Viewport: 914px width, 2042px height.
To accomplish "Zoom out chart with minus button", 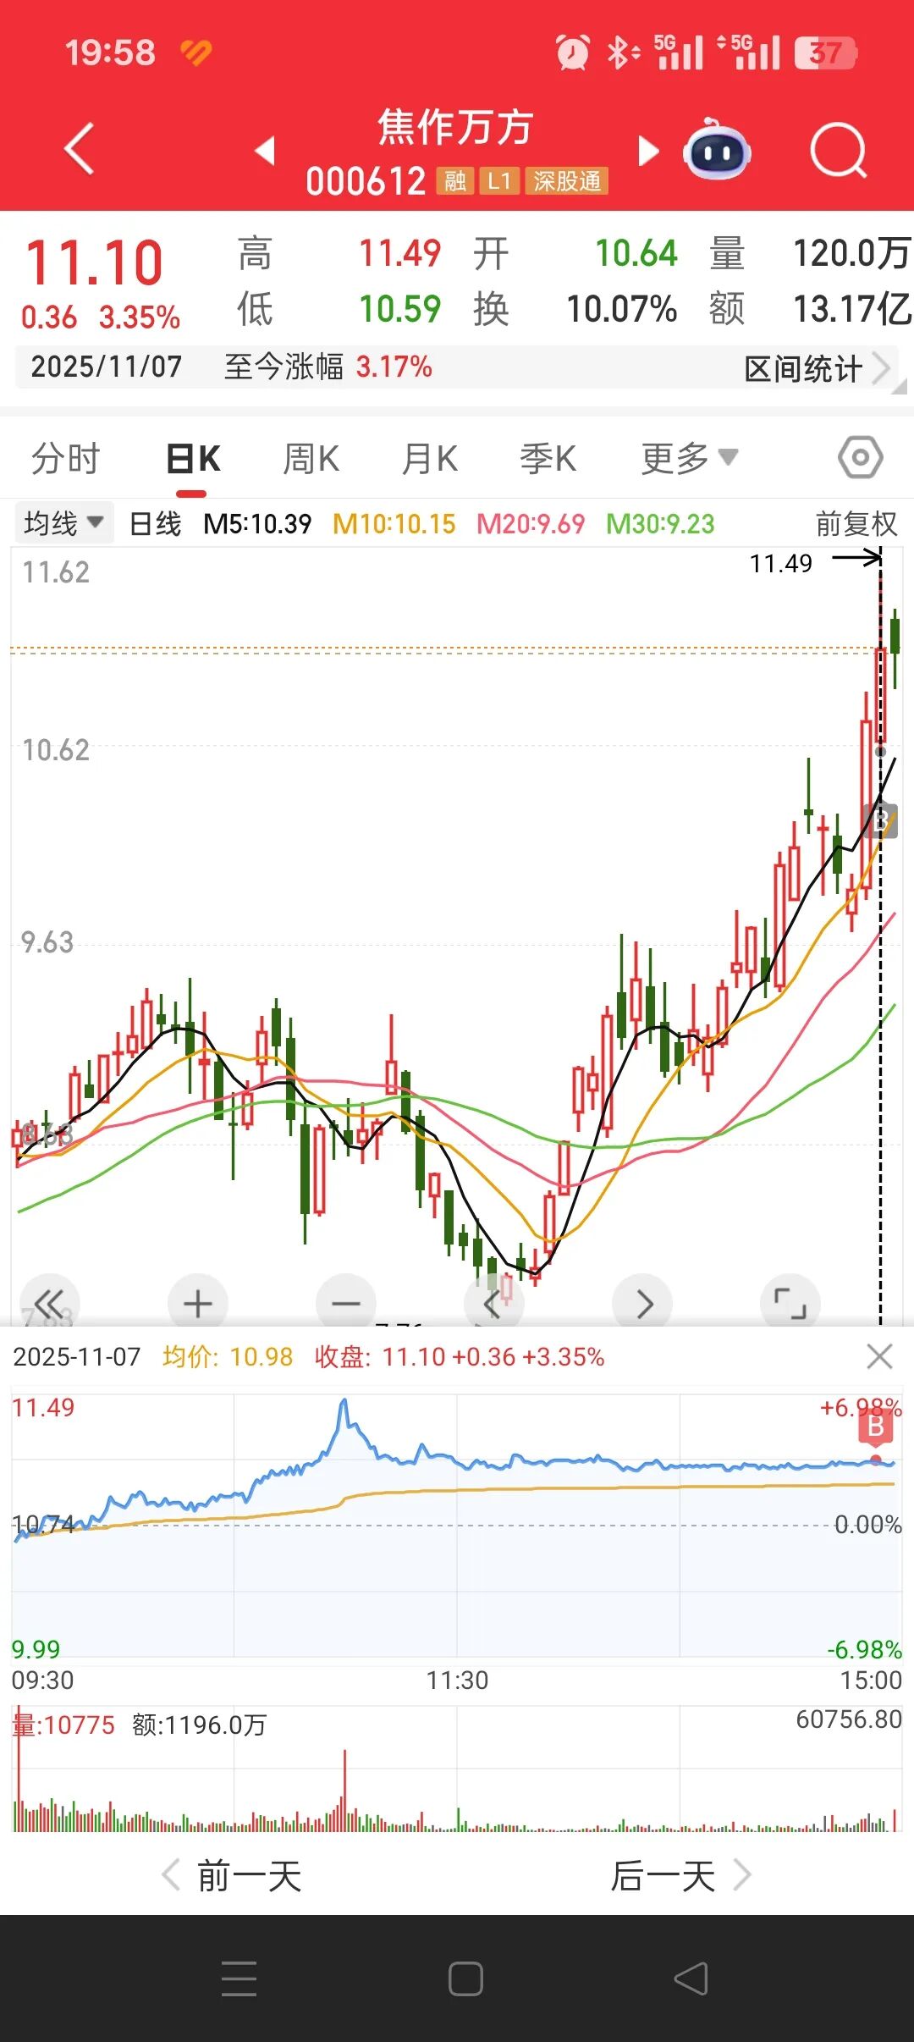I will point(345,1304).
